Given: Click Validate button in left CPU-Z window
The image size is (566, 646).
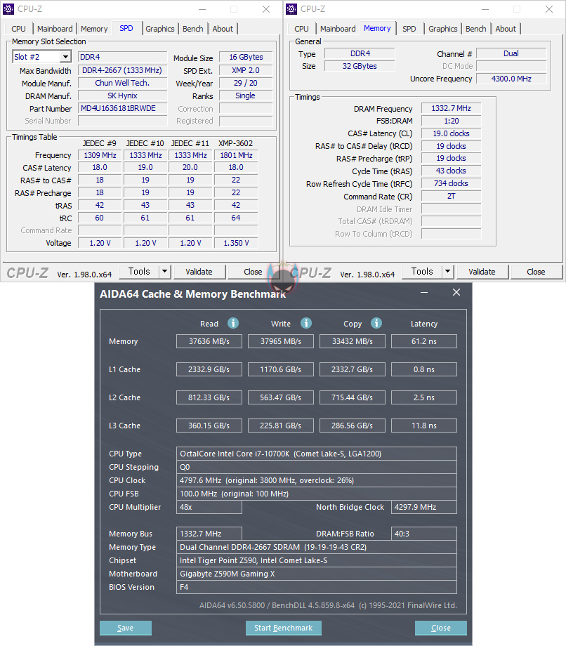Looking at the screenshot, I should click(199, 272).
